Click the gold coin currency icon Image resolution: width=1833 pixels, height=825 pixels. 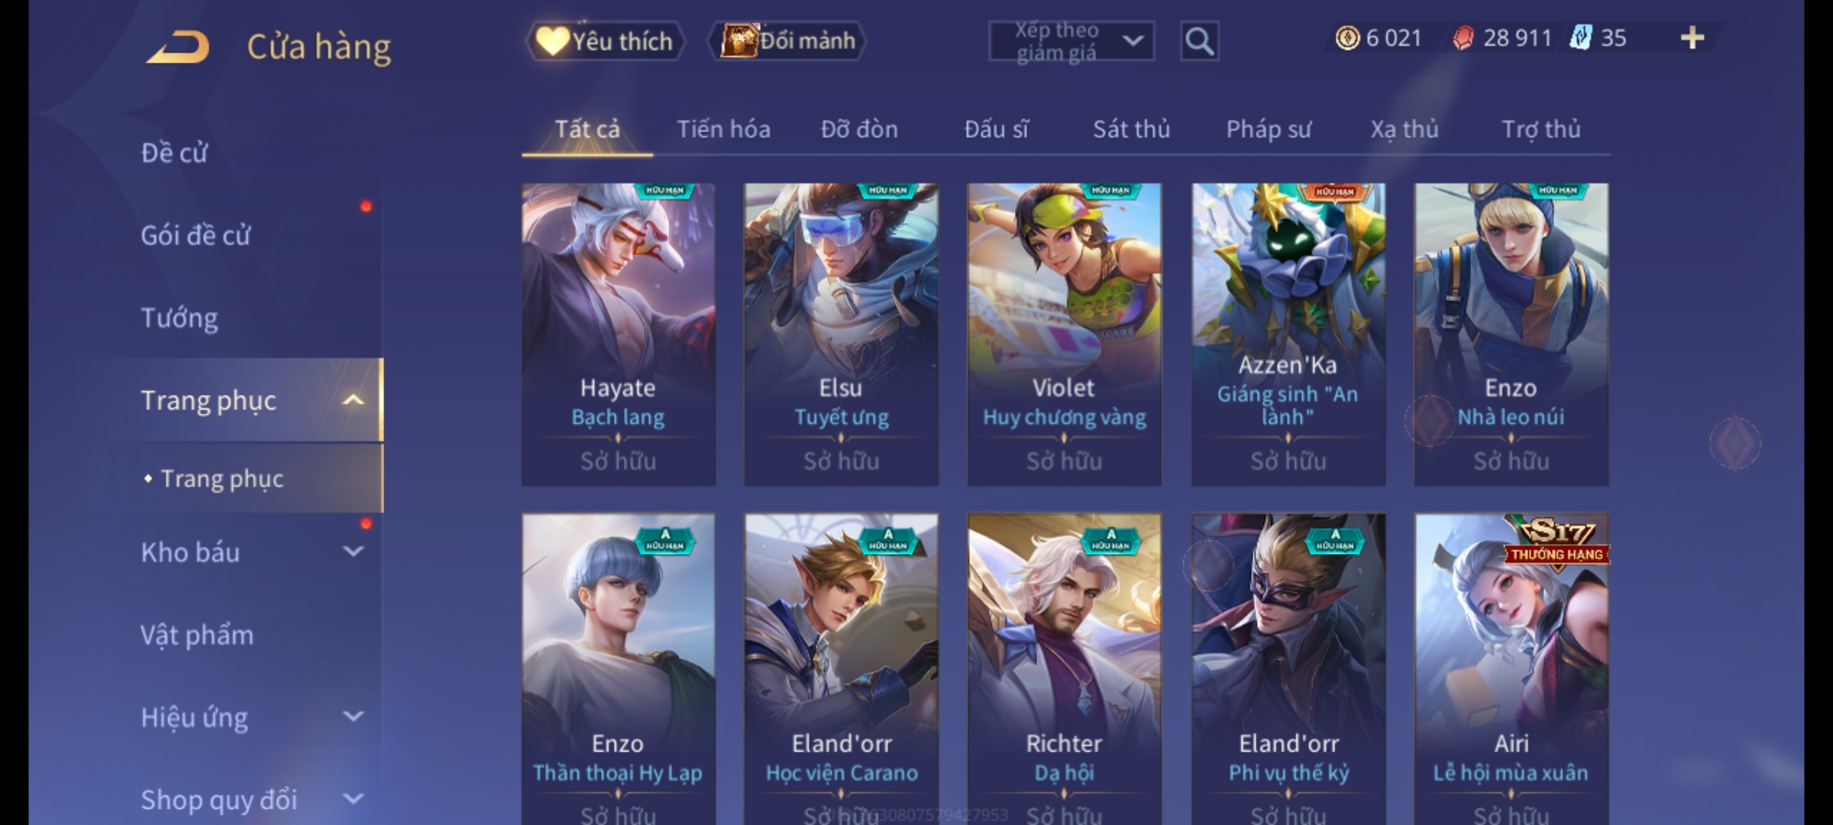click(1347, 37)
